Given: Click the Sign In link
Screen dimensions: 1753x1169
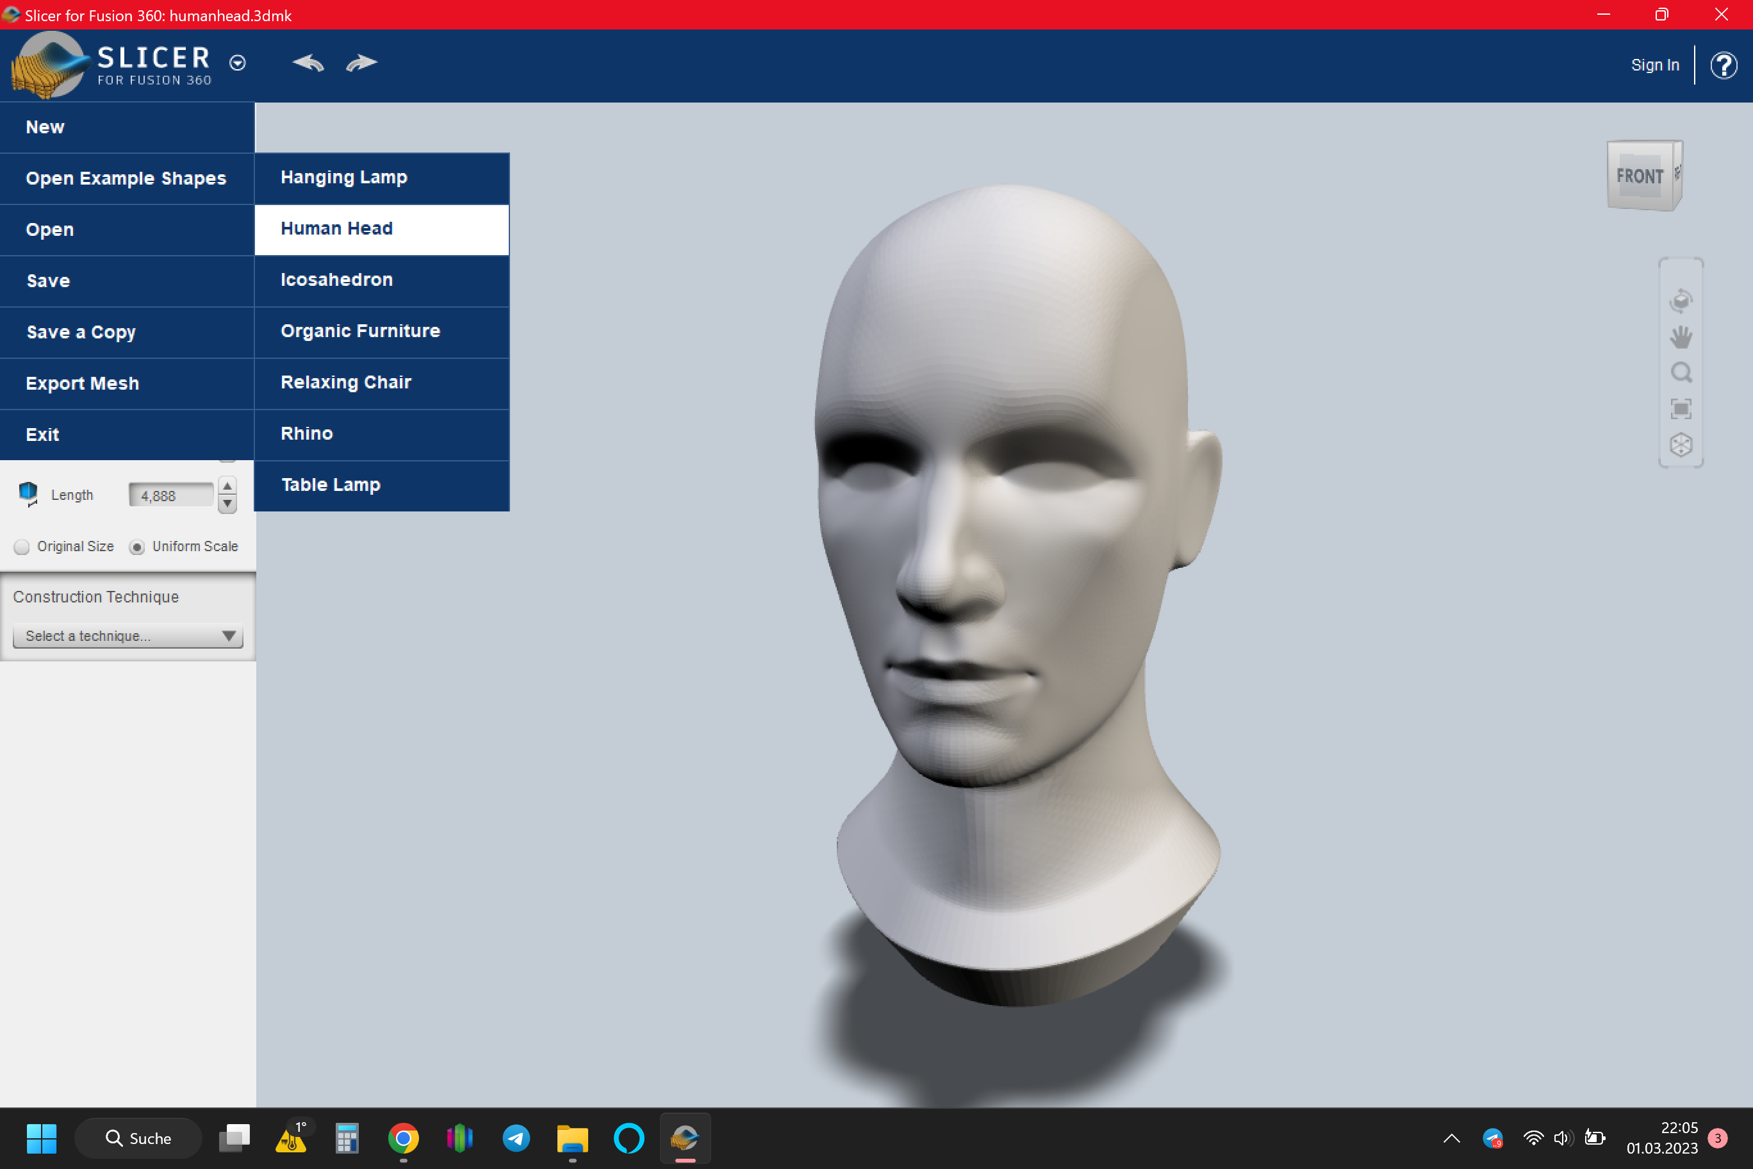Looking at the screenshot, I should pyautogui.click(x=1654, y=65).
